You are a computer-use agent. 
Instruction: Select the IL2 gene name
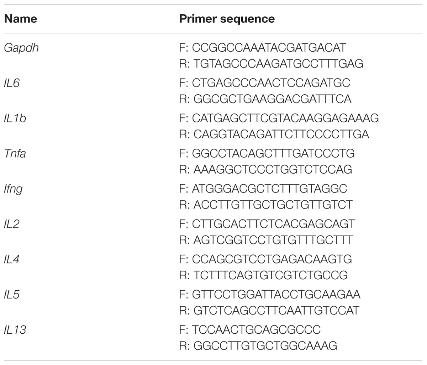pos(12,224)
